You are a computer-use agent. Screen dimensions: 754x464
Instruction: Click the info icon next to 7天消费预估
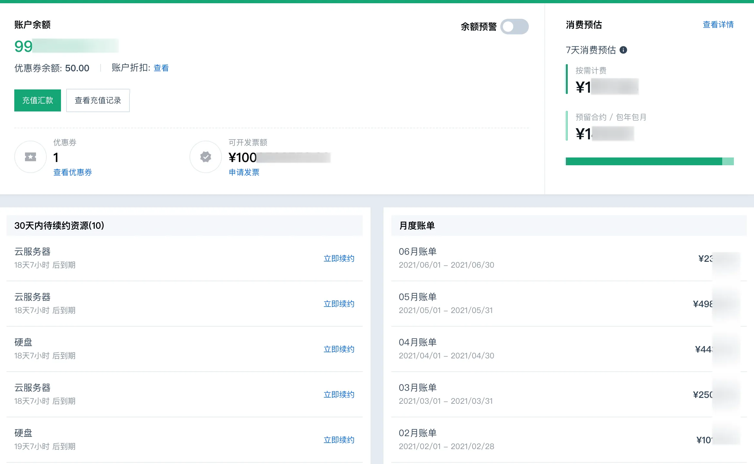(624, 50)
